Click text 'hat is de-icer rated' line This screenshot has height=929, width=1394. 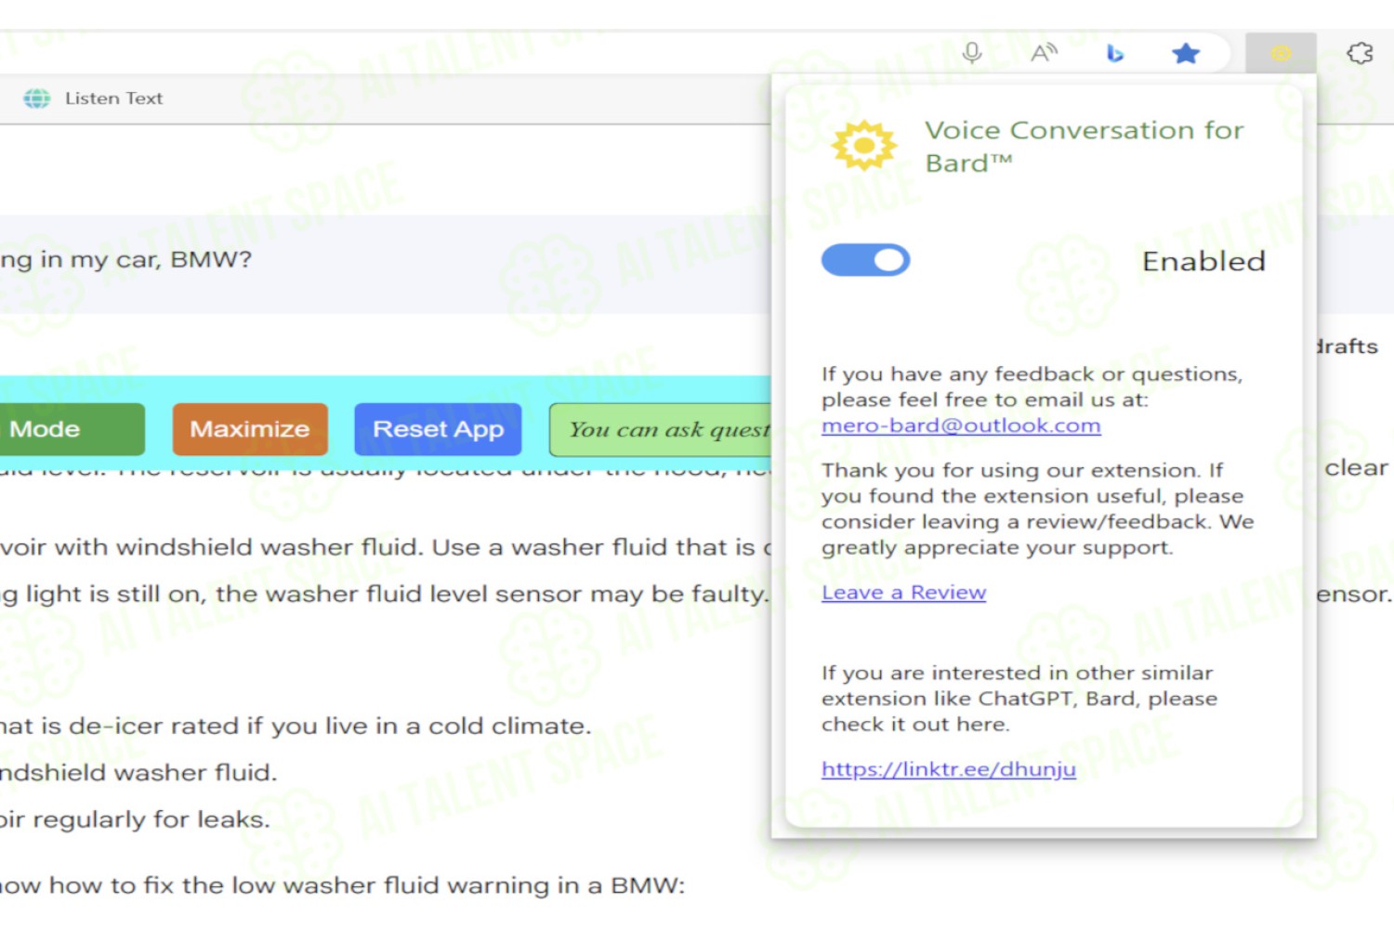[296, 726]
